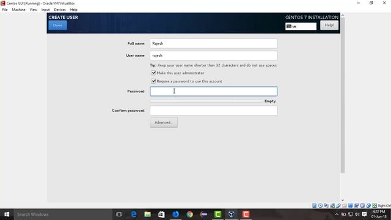Viewport: 391px width, 220px height.
Task: Launch Firefox from the taskbar
Action: (x=176, y=215)
